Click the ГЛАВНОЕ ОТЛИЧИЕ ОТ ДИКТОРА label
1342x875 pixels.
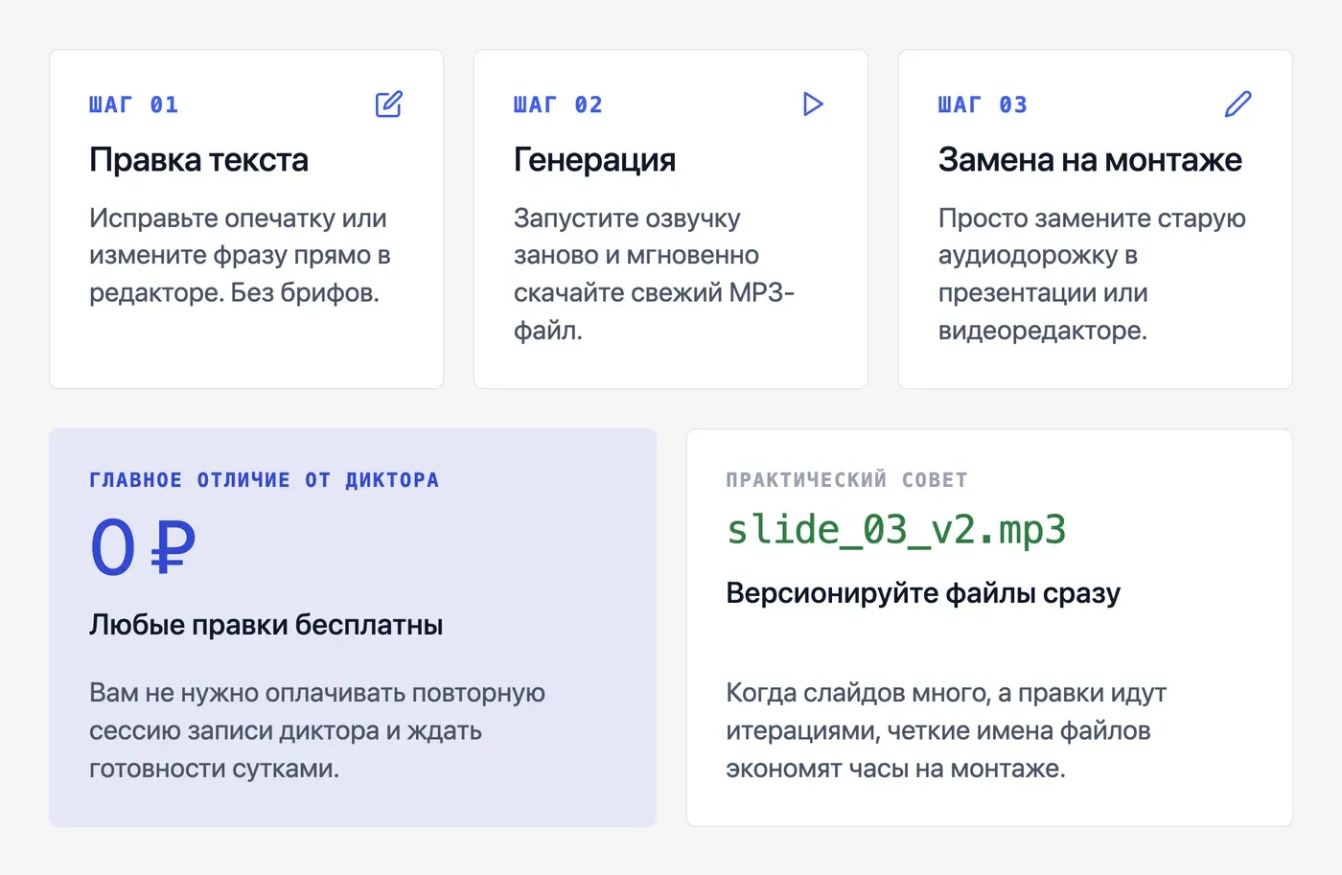click(265, 480)
